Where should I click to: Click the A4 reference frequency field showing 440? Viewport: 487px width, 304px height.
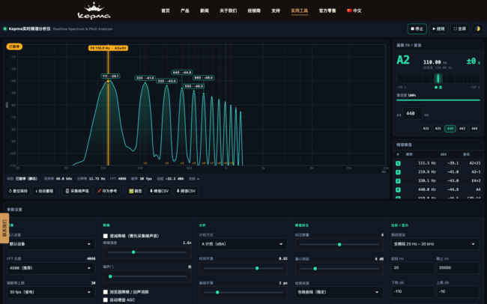point(413,114)
